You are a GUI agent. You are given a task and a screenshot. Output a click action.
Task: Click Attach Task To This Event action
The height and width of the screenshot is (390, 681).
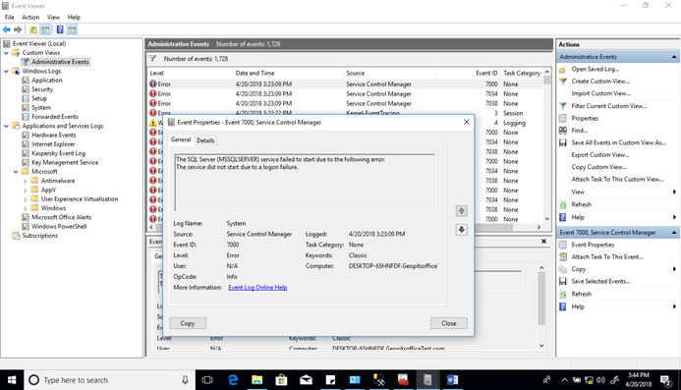click(x=607, y=256)
